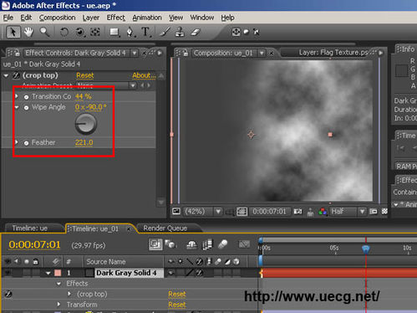Toggle Feather stopwatch keyframing

(26, 143)
